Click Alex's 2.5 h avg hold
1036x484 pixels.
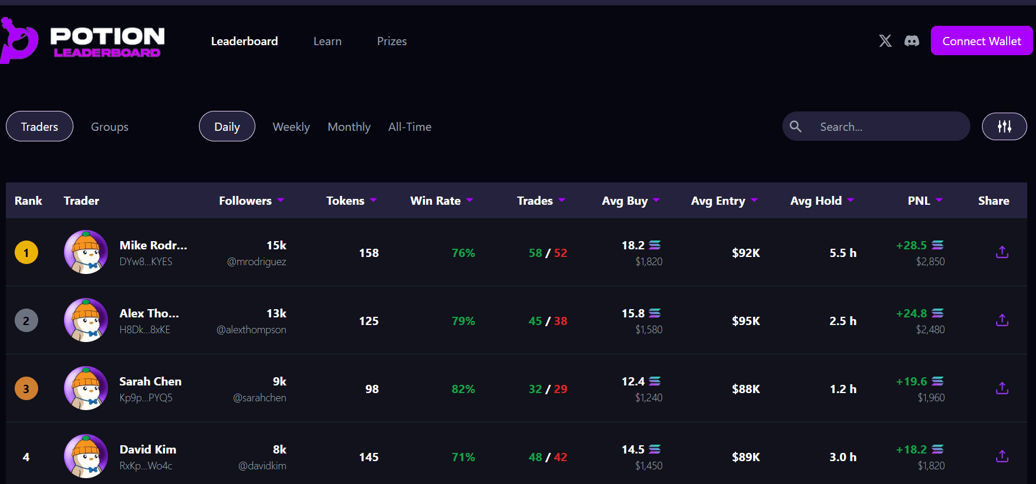(843, 321)
